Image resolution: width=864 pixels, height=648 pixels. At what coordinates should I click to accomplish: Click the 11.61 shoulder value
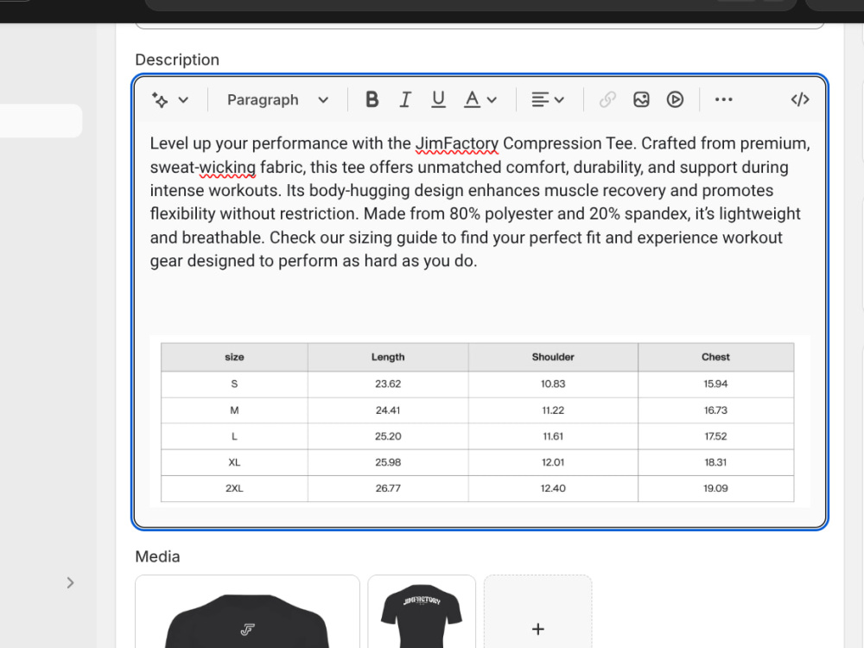pyautogui.click(x=553, y=436)
